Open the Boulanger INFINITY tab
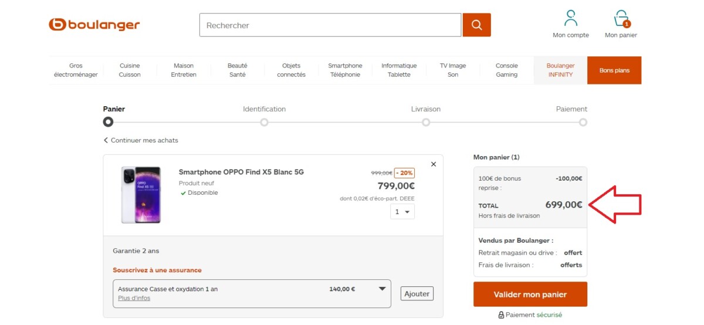 click(560, 70)
